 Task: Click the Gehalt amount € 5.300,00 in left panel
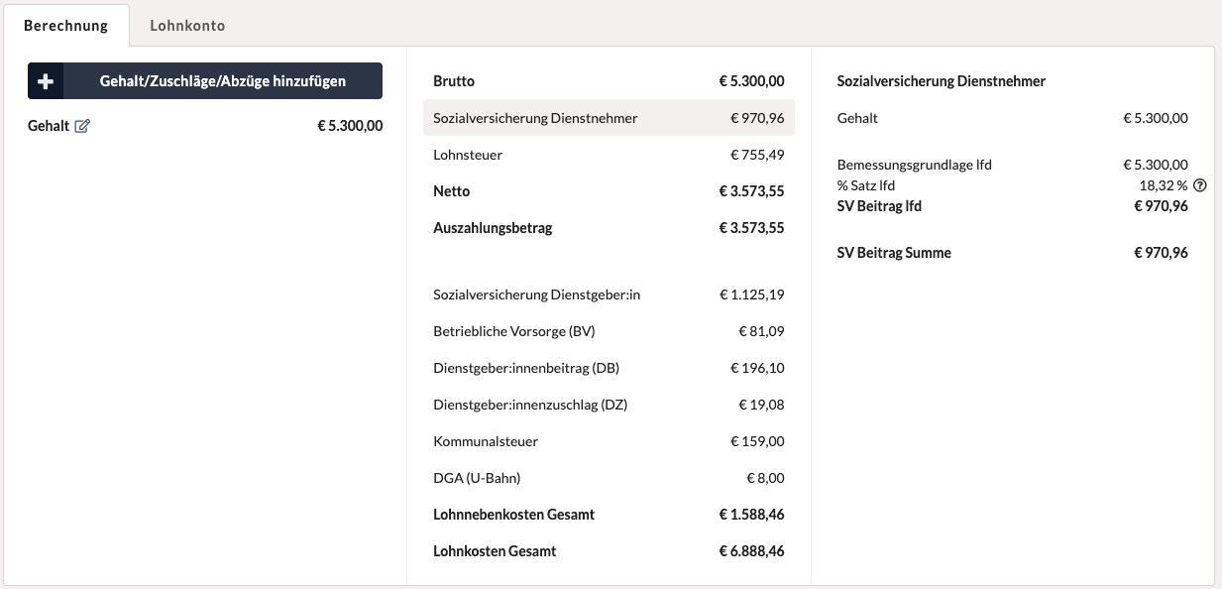tap(349, 126)
